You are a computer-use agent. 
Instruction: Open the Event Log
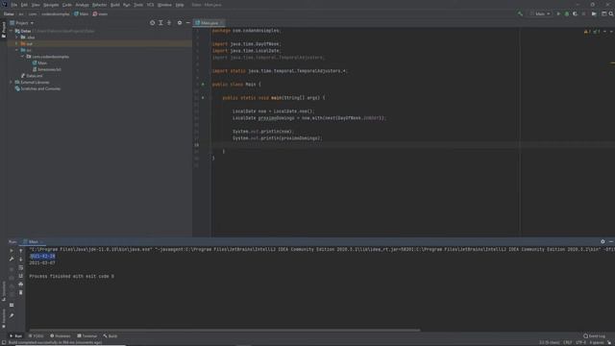click(594, 336)
